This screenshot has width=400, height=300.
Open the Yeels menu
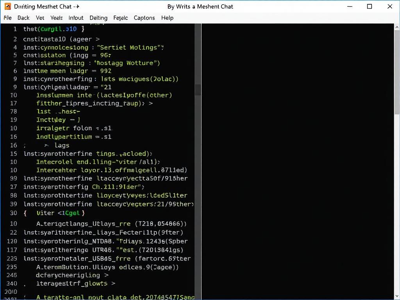(56, 18)
